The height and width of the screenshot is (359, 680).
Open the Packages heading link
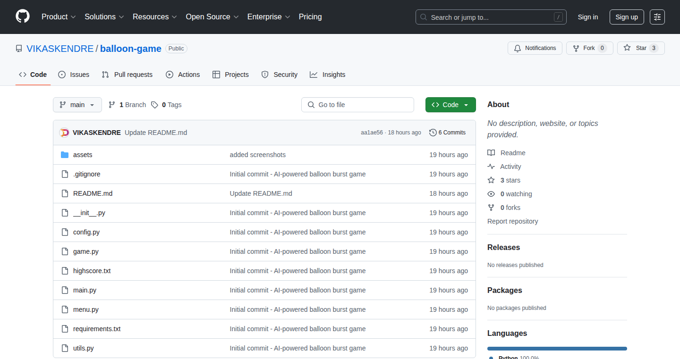(505, 291)
